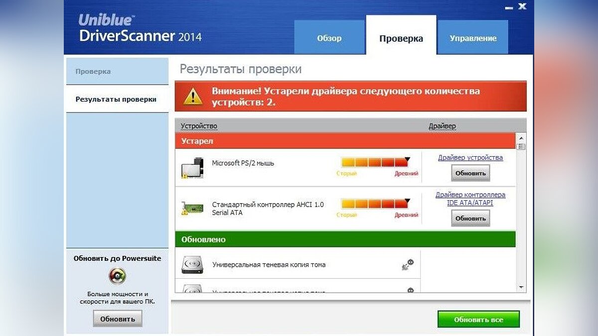Update the Microsoft PS/2 mouse driver
The image size is (598, 336).
pos(470,173)
